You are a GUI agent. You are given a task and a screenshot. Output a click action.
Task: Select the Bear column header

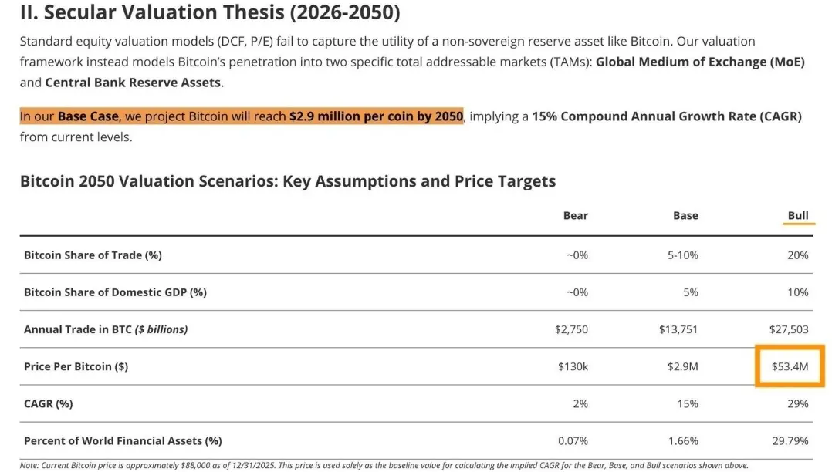575,216
